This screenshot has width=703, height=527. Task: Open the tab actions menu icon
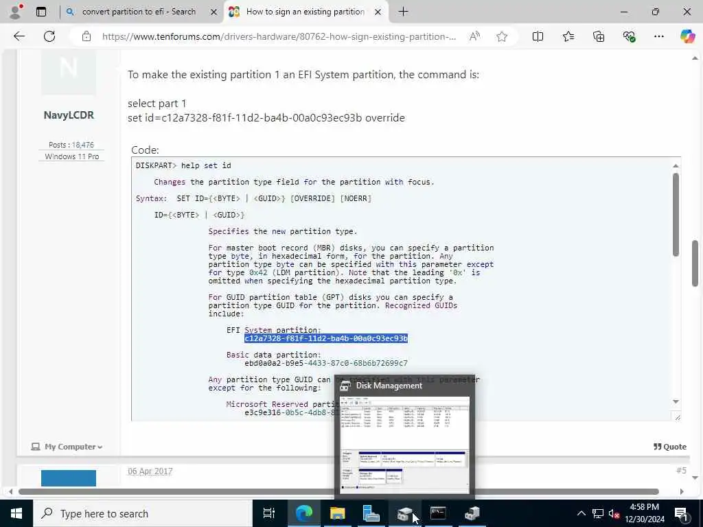coord(41,12)
